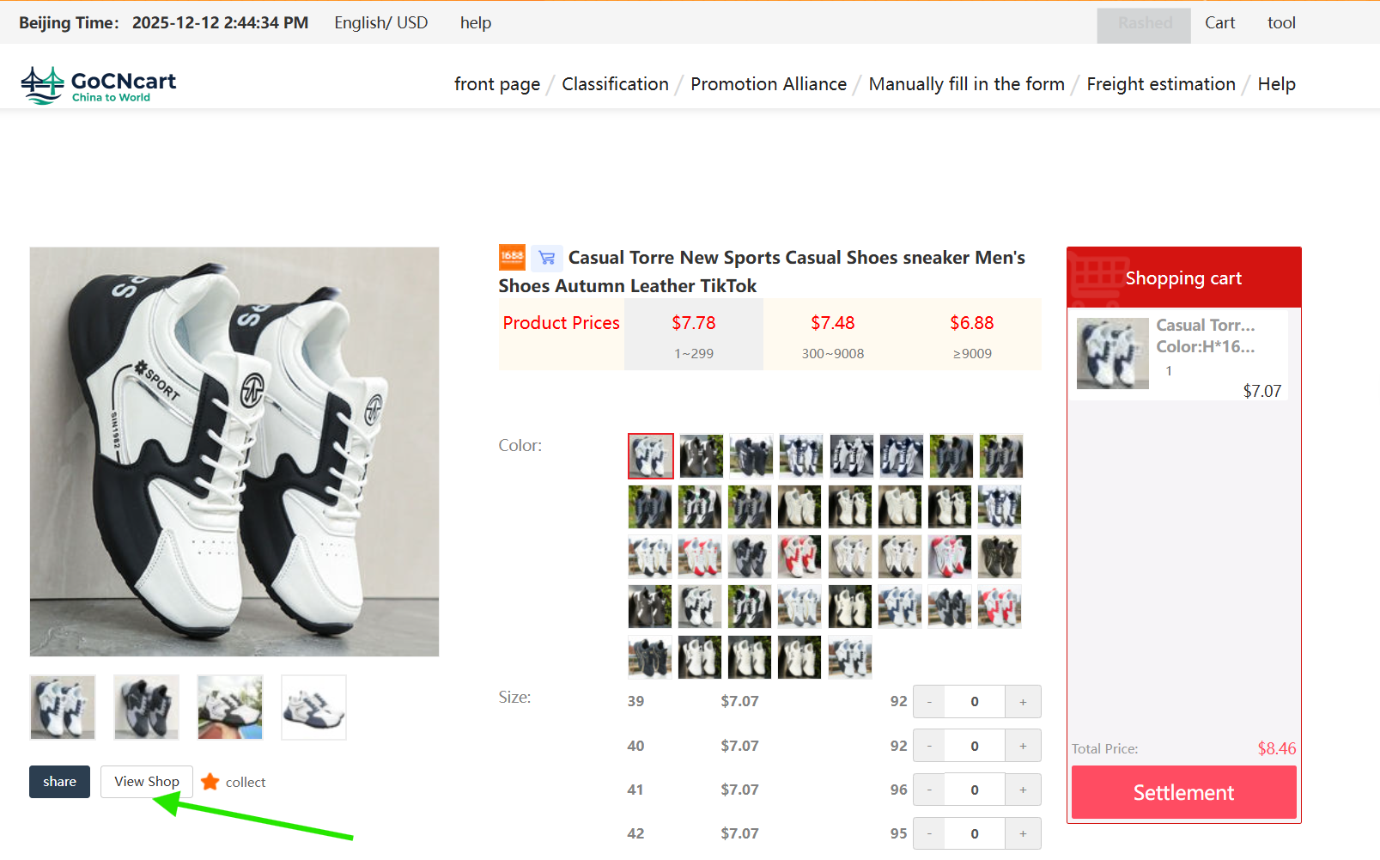Image resolution: width=1380 pixels, height=860 pixels.
Task: Go to Classification in the navigation
Action: click(x=615, y=84)
